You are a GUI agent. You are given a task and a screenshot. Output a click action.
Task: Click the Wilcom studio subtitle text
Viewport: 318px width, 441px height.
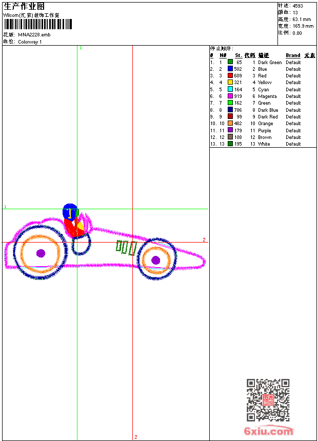(x=31, y=15)
